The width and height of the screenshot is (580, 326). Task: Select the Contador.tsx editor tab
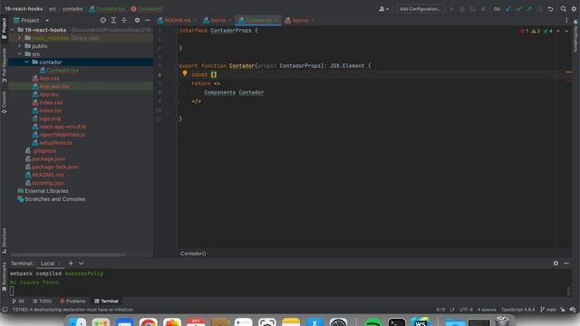tap(257, 20)
